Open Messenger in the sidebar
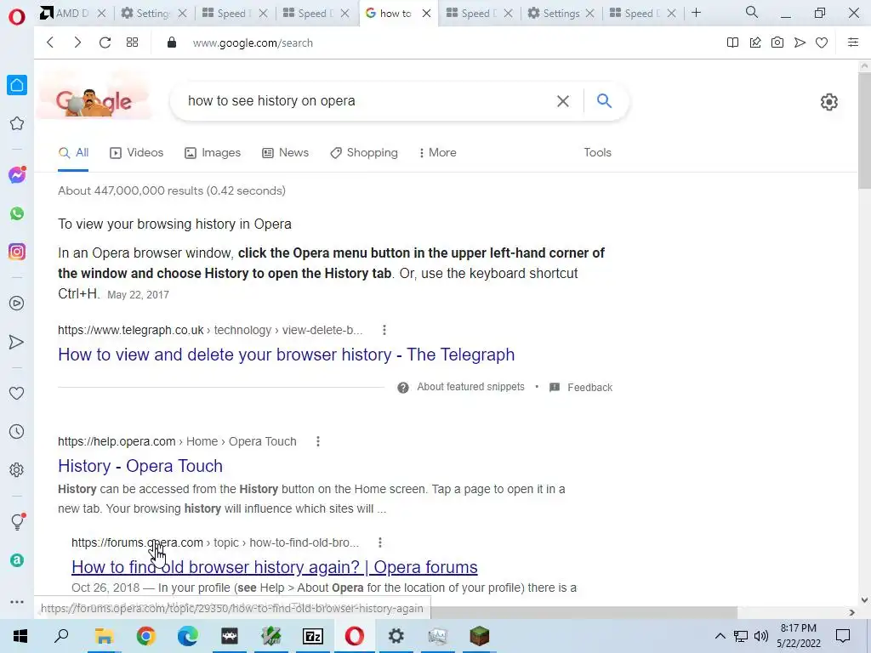Viewport: 871px width, 653px height. point(17,175)
